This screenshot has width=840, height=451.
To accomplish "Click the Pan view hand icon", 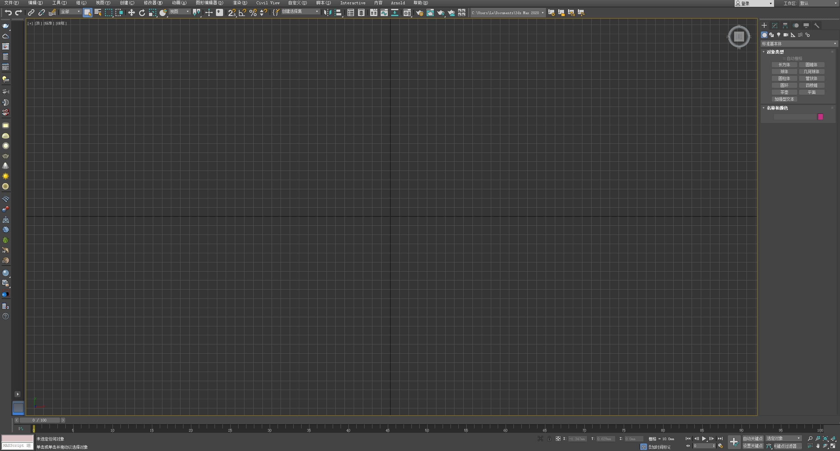I will pyautogui.click(x=818, y=446).
